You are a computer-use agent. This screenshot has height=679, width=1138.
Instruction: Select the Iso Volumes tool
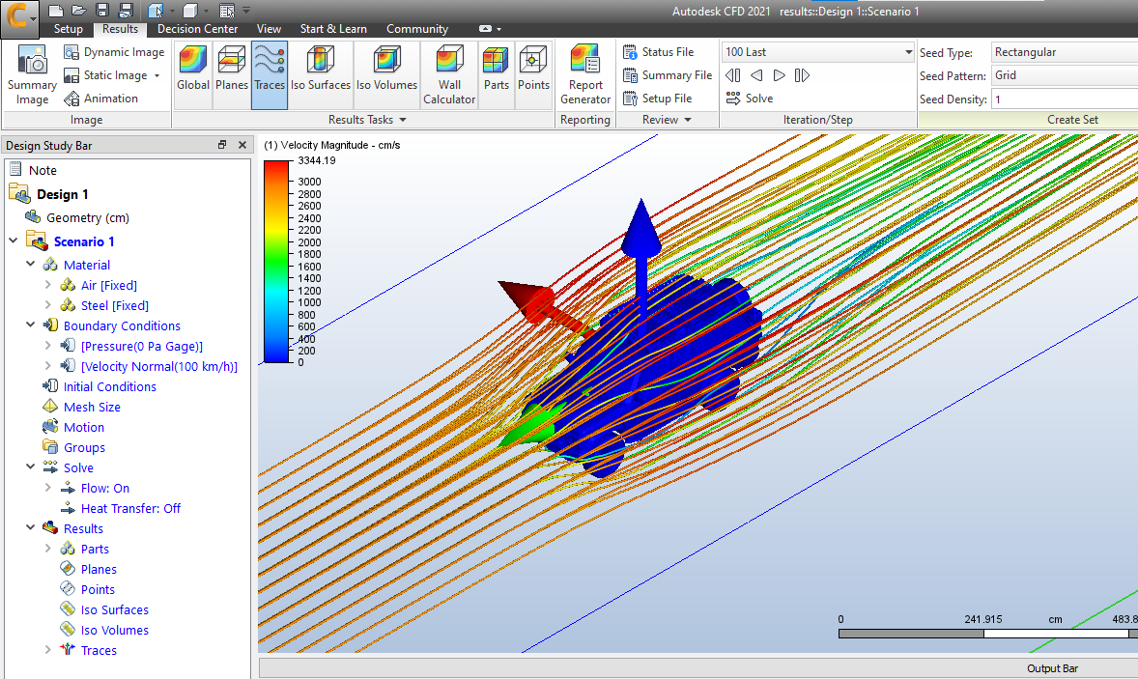coord(386,74)
